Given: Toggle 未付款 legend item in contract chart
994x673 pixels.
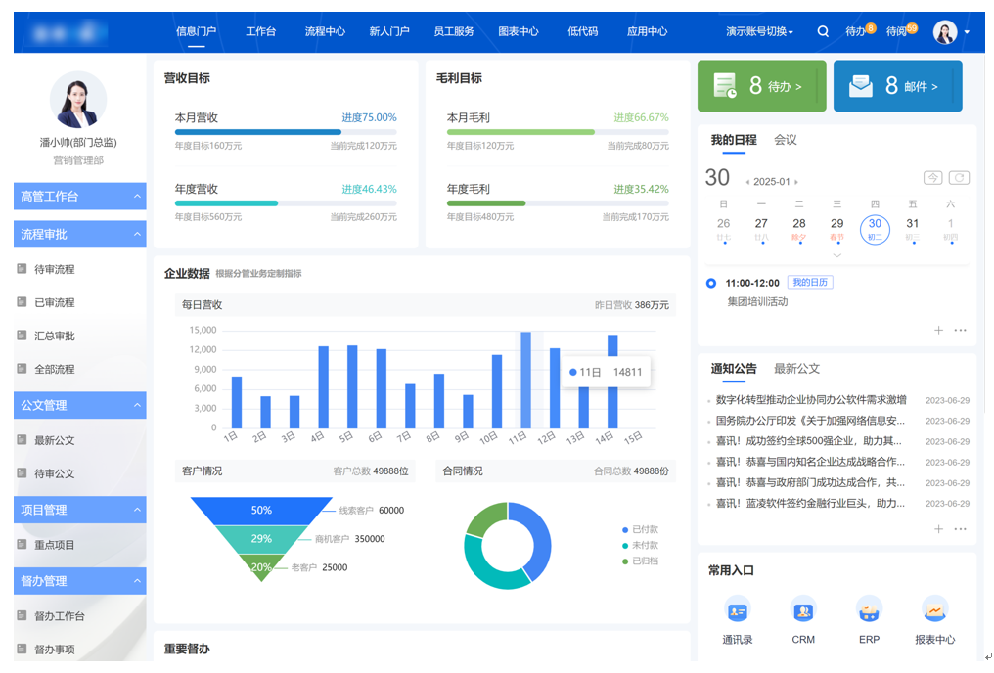Looking at the screenshot, I should (x=640, y=545).
